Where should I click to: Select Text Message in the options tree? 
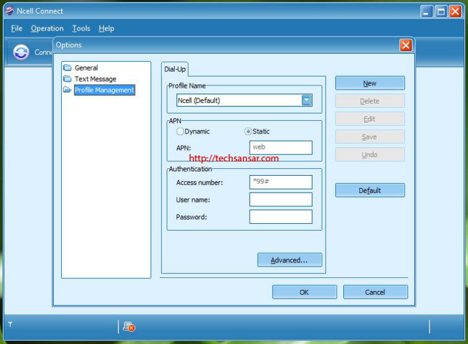pyautogui.click(x=95, y=79)
